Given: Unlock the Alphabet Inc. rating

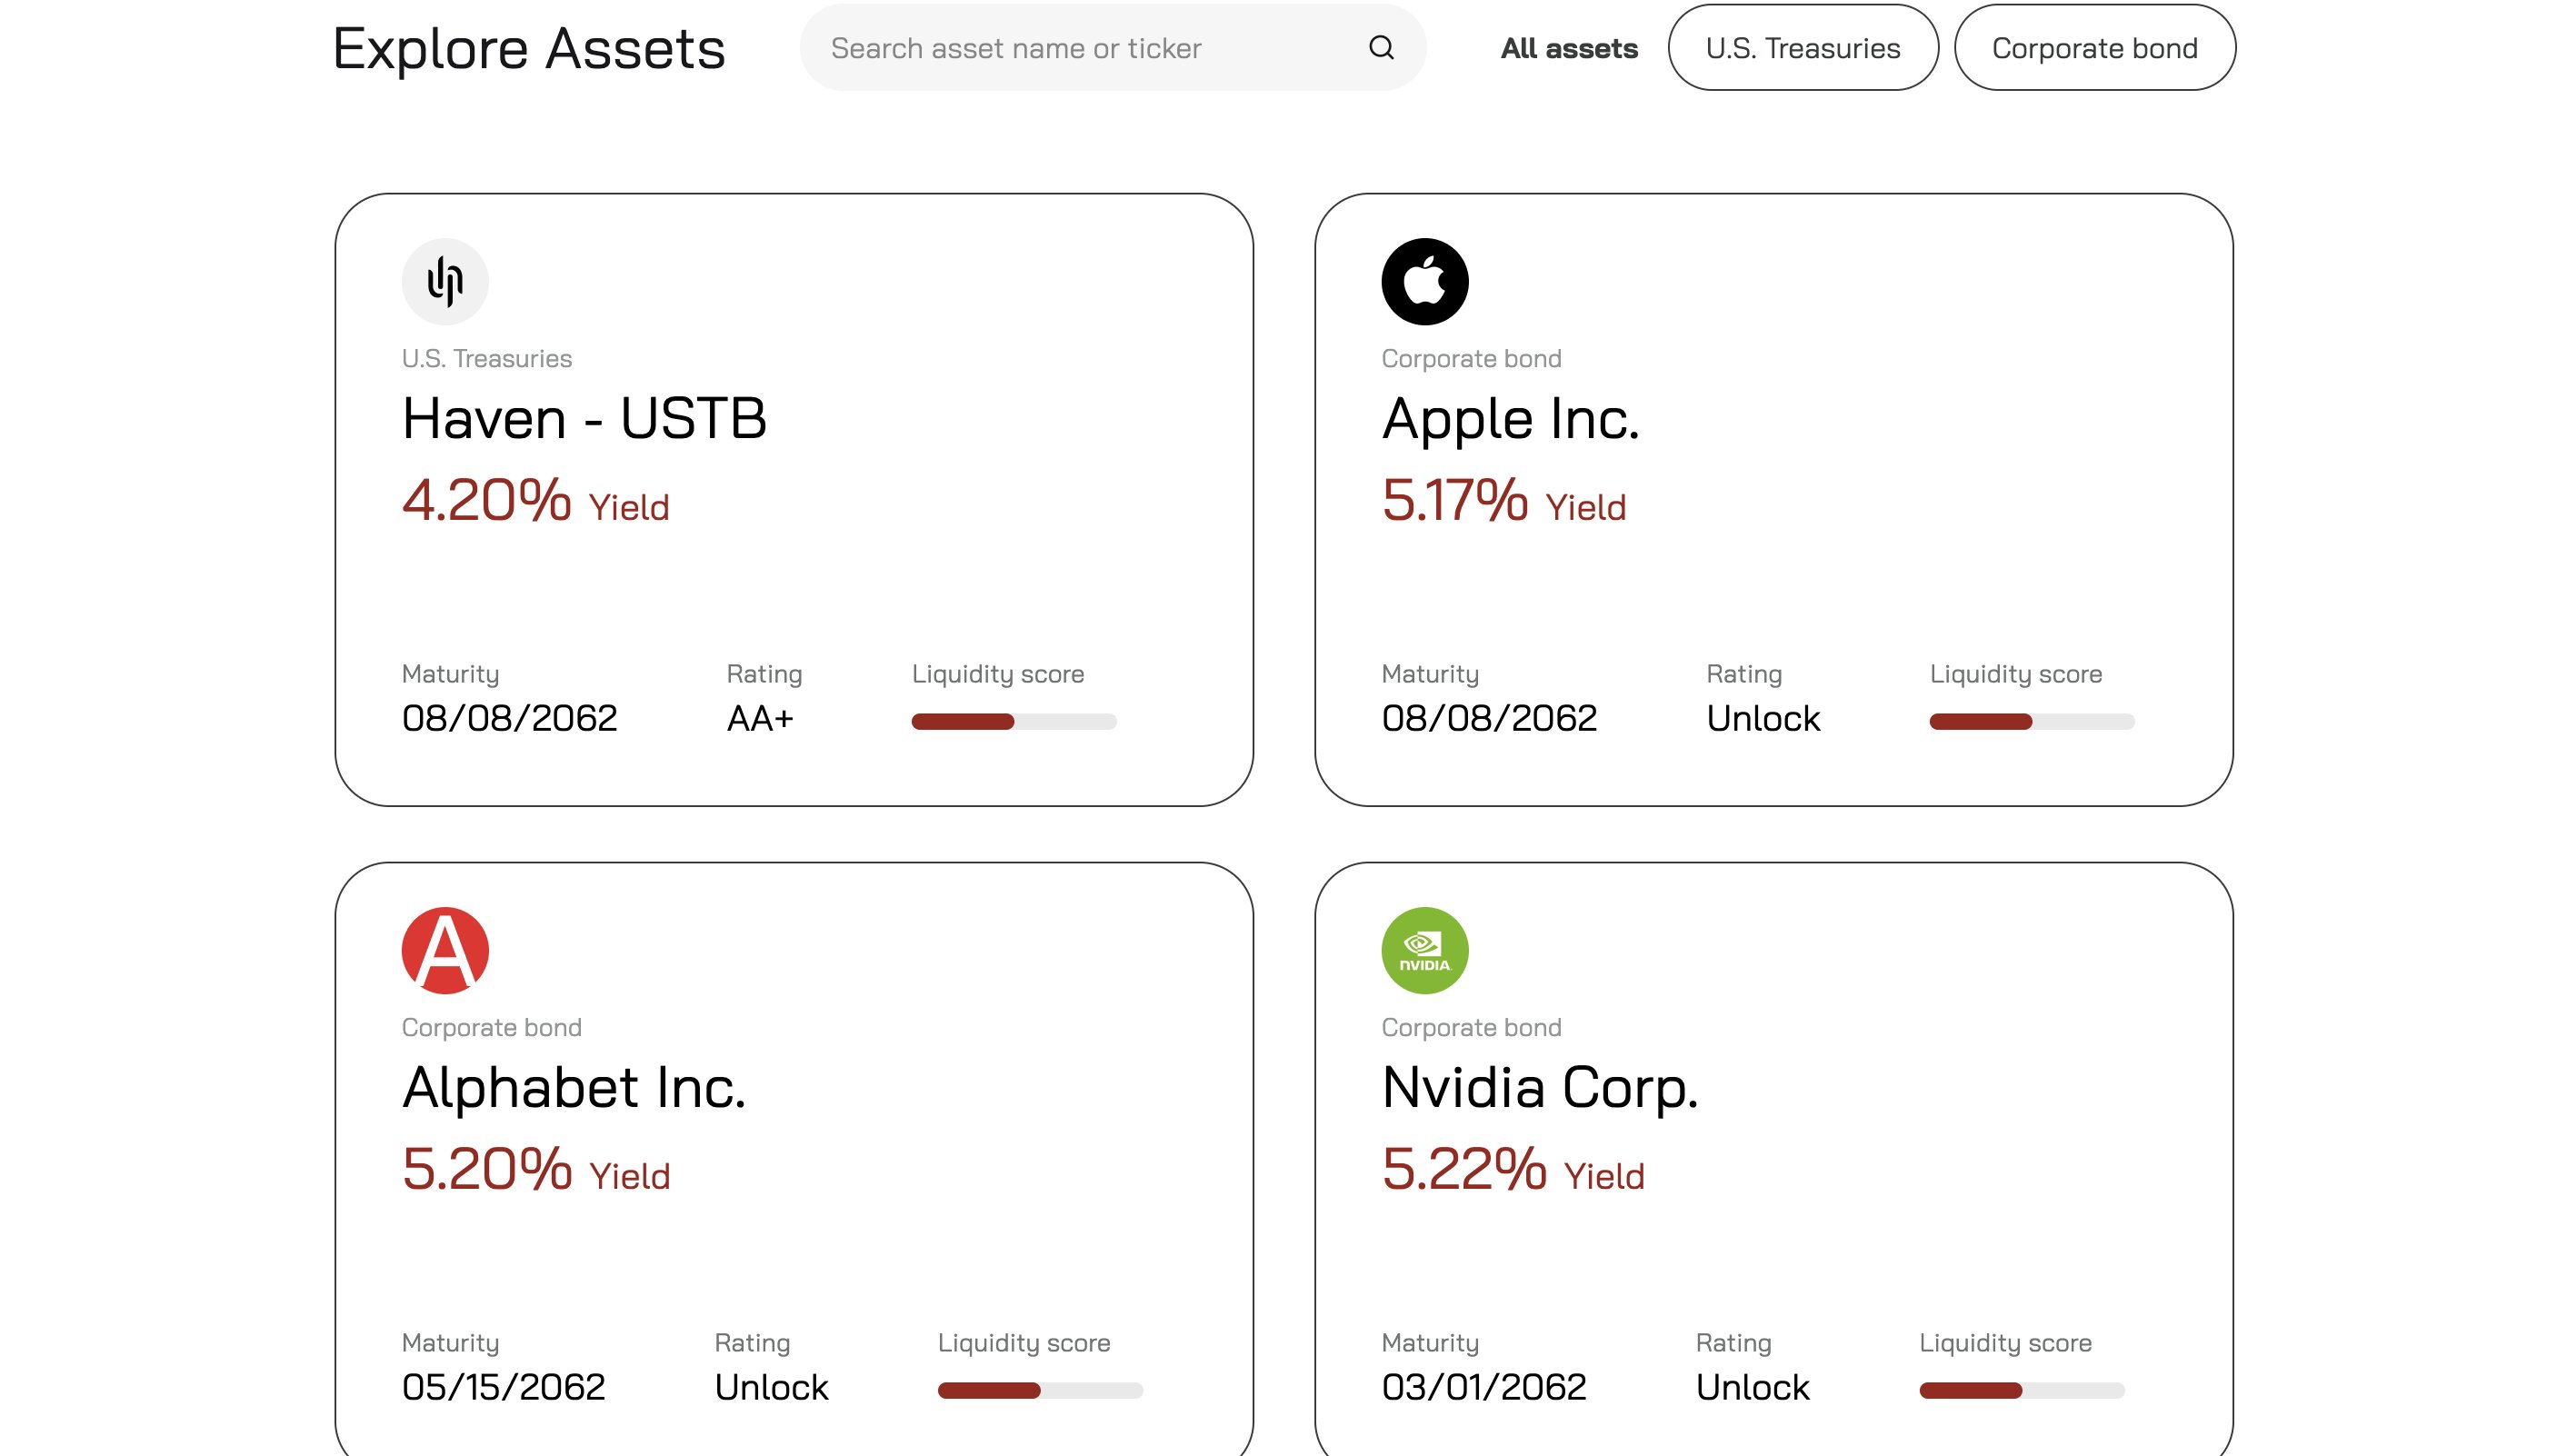Looking at the screenshot, I should (771, 1387).
